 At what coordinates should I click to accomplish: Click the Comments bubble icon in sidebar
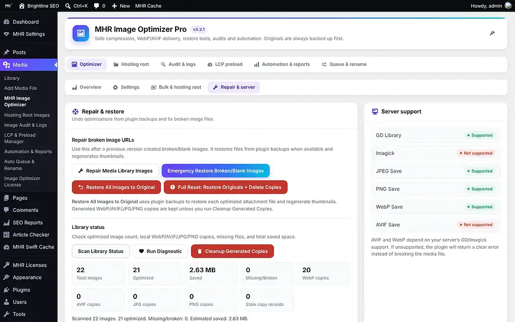[7, 210]
